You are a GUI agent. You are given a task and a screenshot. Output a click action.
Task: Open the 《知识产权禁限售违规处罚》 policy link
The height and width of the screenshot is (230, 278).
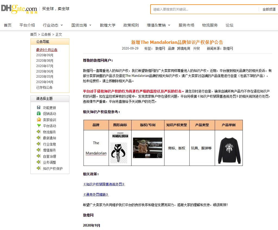tap(104, 184)
